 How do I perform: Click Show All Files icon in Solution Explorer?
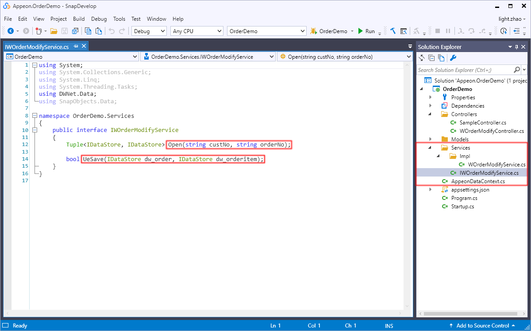(x=441, y=58)
